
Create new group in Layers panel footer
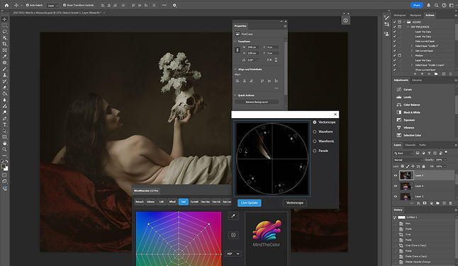tap(437, 203)
